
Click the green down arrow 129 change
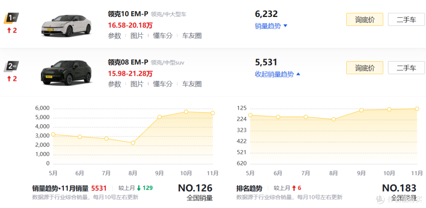coord(144,188)
